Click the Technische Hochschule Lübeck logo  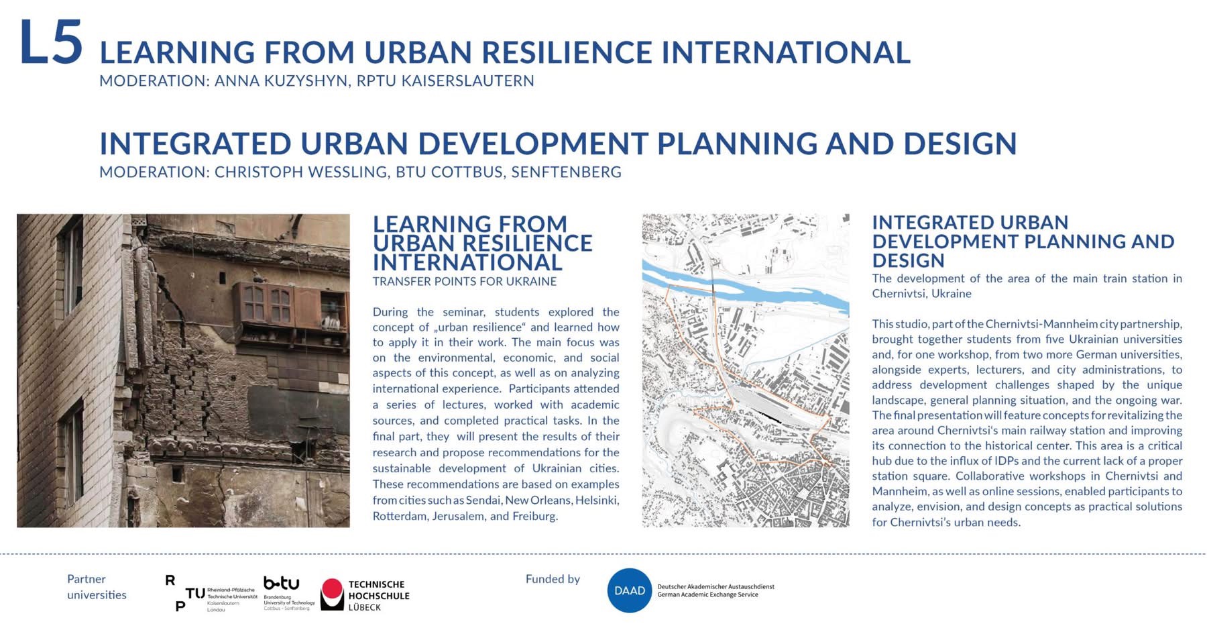pos(365,595)
